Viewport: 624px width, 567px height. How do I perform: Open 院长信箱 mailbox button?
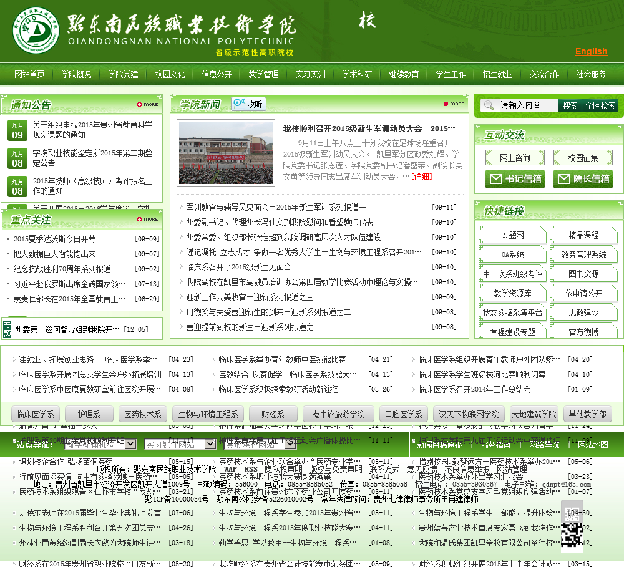583,179
